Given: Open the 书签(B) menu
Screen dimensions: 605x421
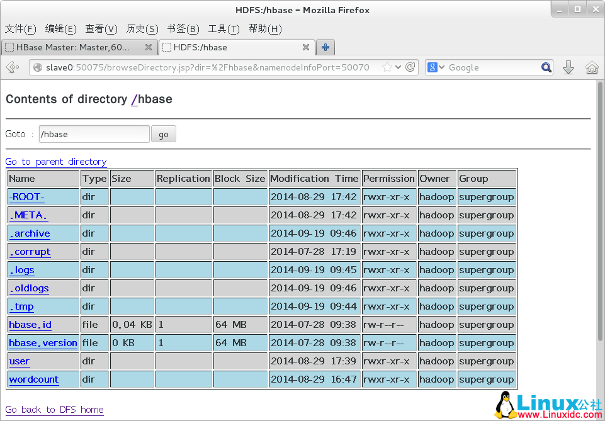Looking at the screenshot, I should pos(183,29).
